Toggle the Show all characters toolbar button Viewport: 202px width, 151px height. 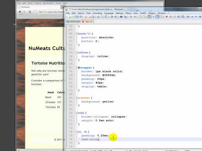coord(153,17)
